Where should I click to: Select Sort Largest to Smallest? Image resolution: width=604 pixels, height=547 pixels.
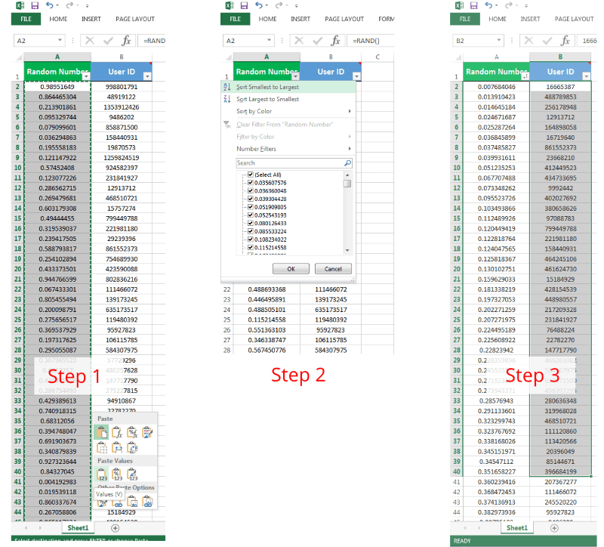[x=288, y=99]
